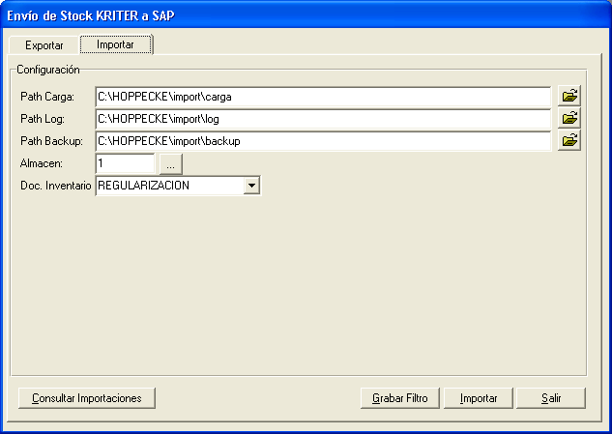Open Almacen lookup with ellipsis button

170,164
